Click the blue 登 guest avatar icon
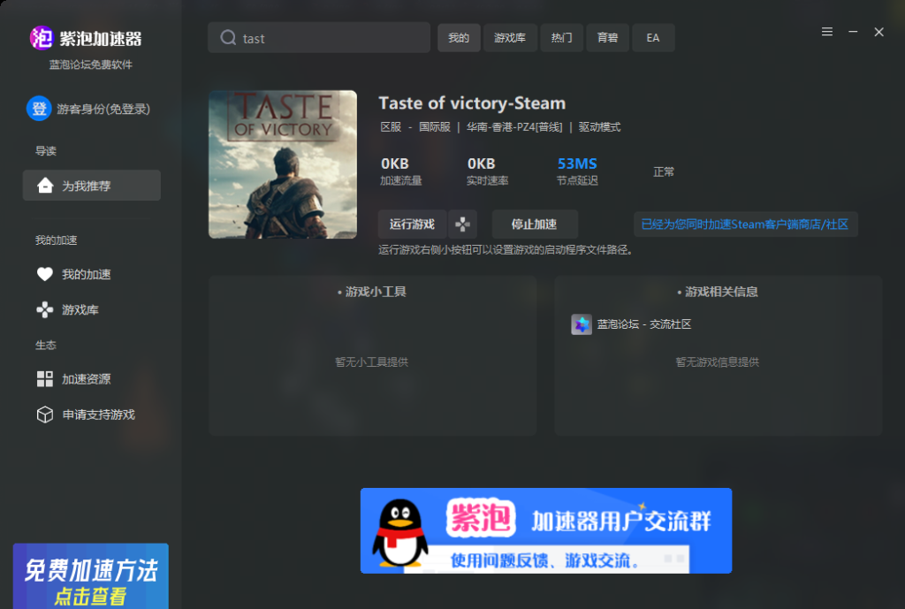The width and height of the screenshot is (905, 609). click(39, 109)
